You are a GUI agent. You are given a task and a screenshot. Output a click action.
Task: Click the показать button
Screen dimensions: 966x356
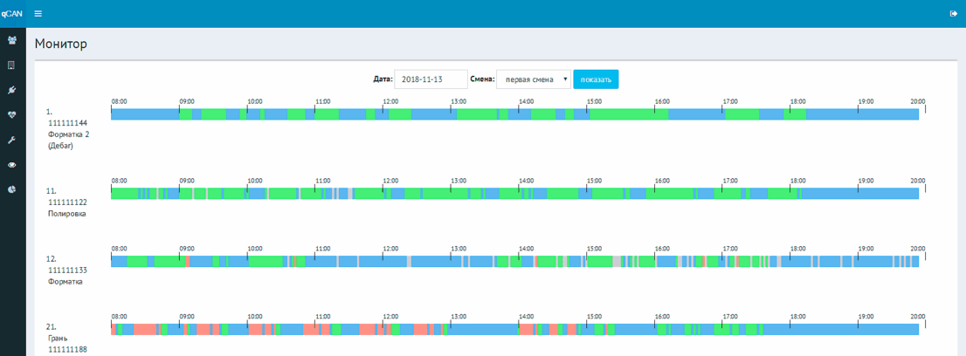tap(596, 79)
